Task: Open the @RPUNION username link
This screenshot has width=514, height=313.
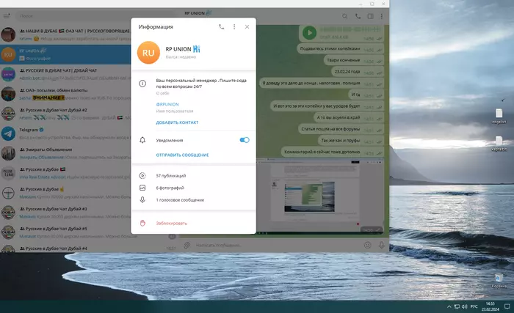Action: (x=167, y=104)
